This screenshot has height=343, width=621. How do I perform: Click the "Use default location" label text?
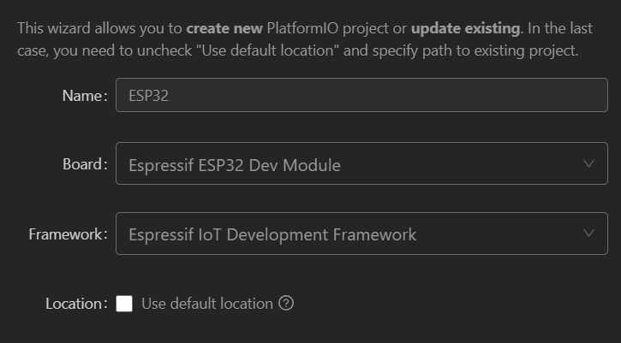[x=207, y=304]
